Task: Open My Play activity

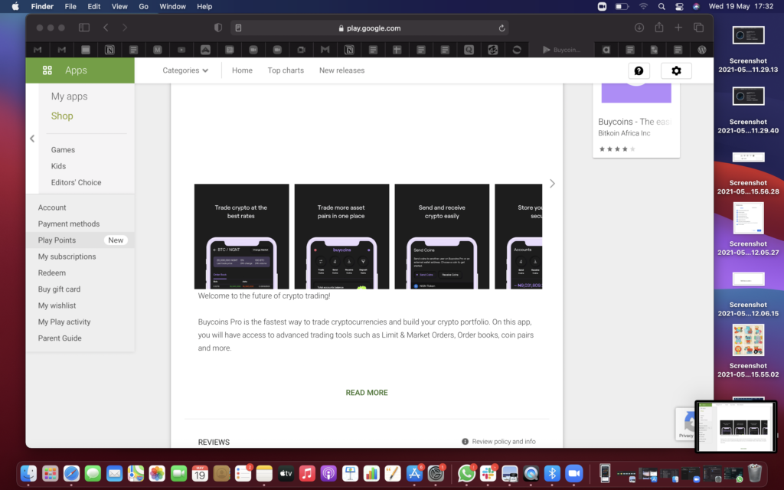Action: [x=64, y=322]
